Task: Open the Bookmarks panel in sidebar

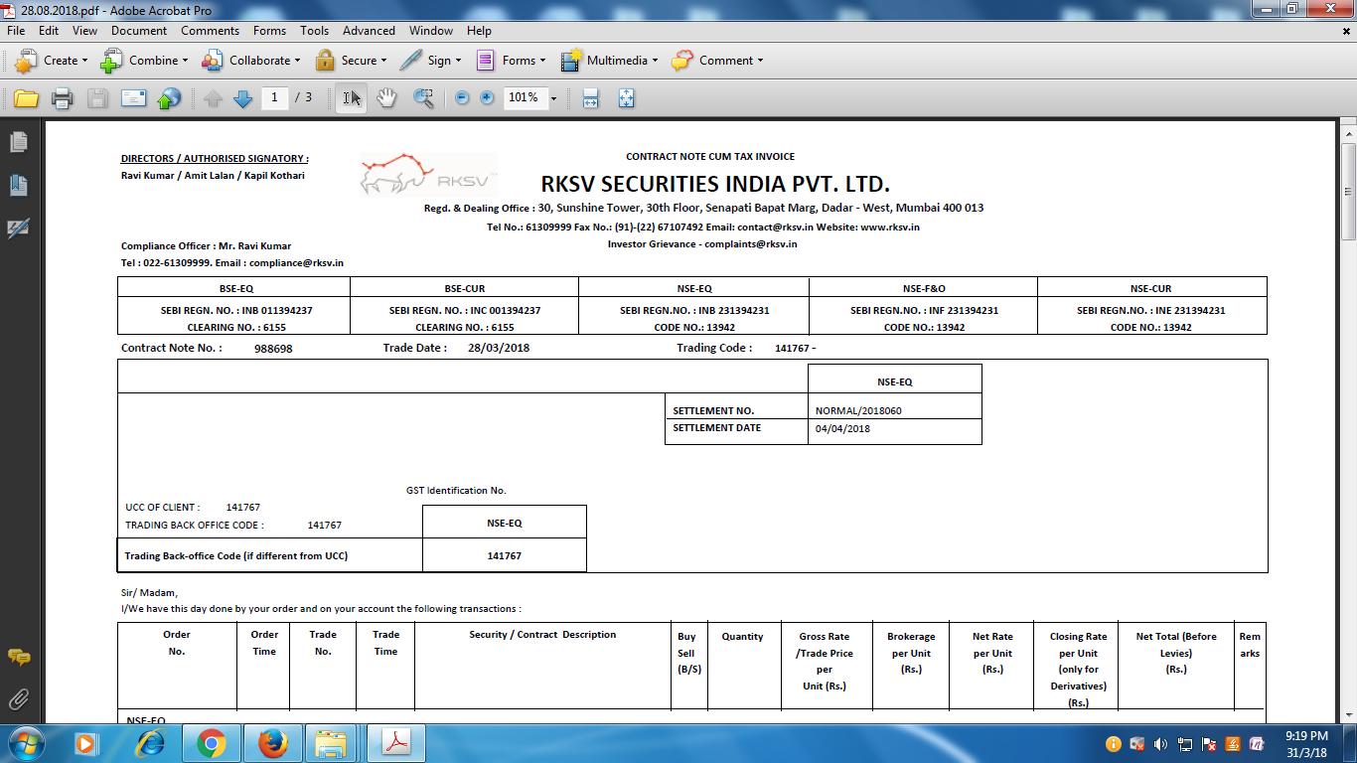Action: pyautogui.click(x=18, y=185)
